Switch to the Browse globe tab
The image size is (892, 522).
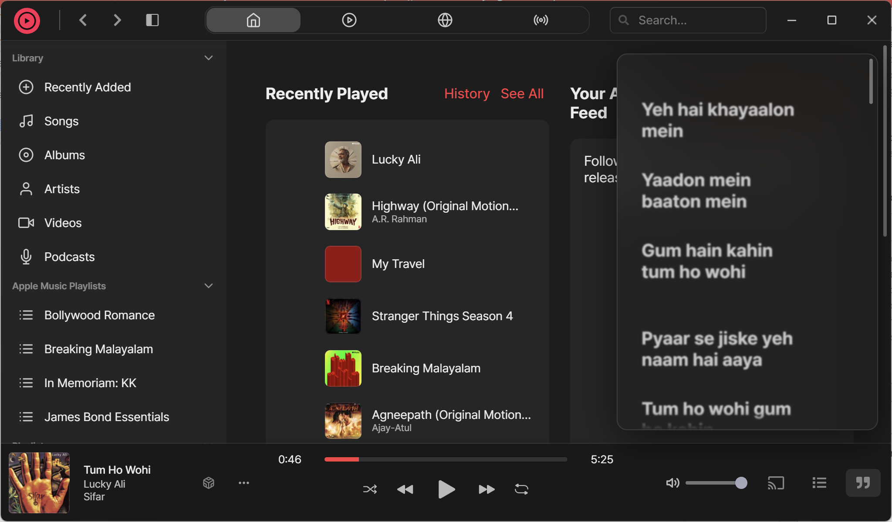click(445, 20)
